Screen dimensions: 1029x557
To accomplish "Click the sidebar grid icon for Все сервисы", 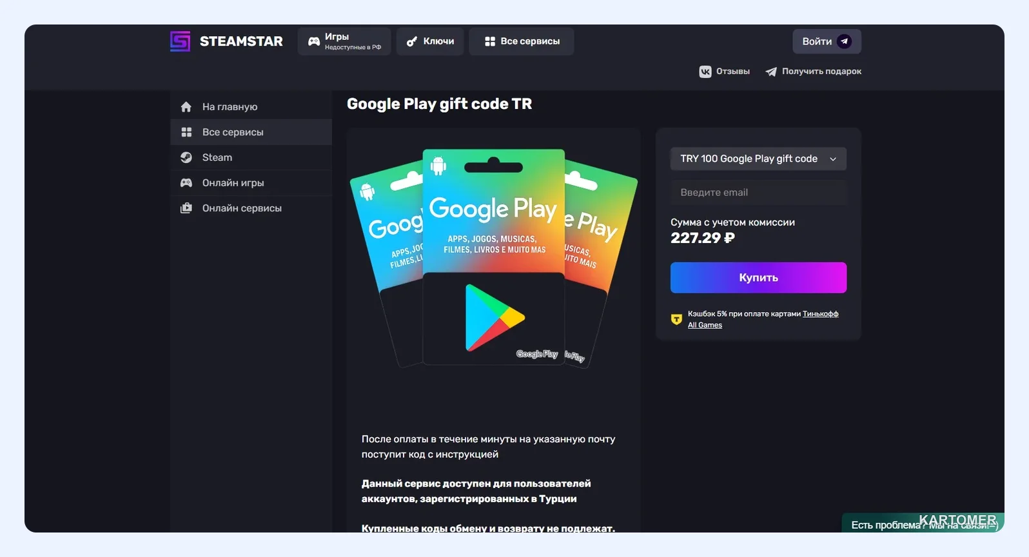I will (x=186, y=132).
